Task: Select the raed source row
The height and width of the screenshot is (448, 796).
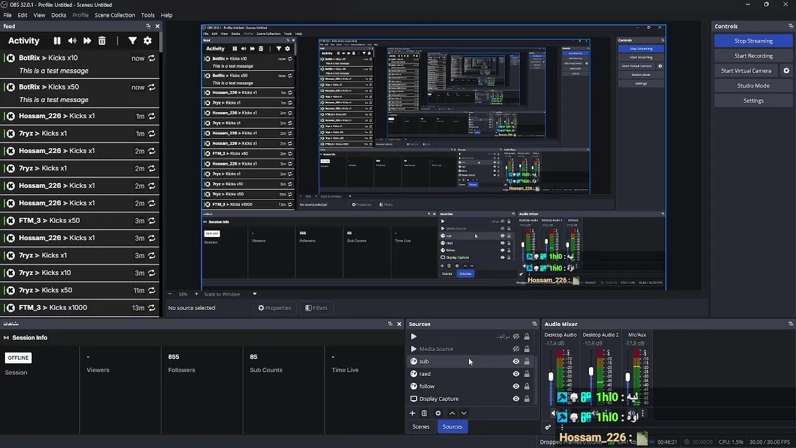Action: 470,374
